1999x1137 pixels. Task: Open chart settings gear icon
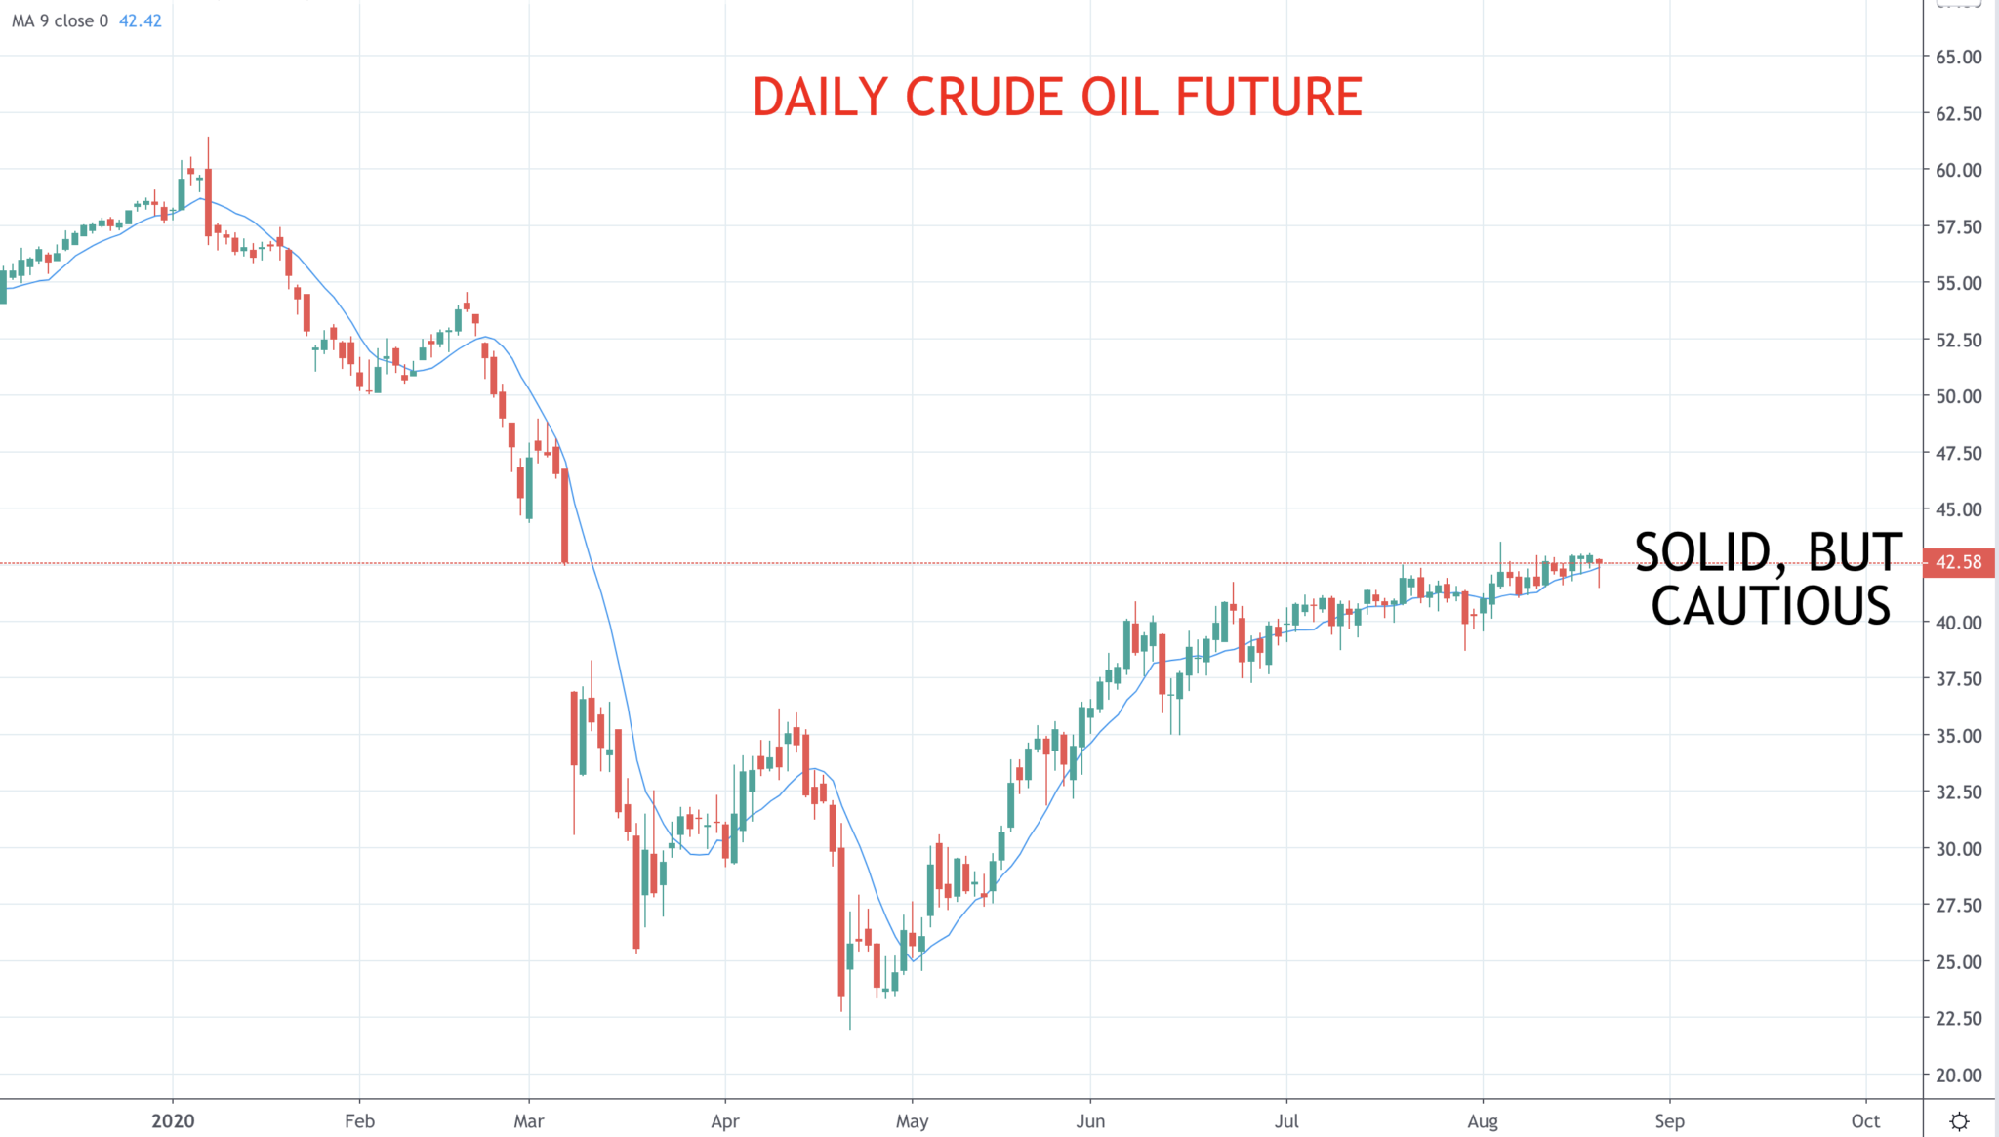[1959, 1120]
